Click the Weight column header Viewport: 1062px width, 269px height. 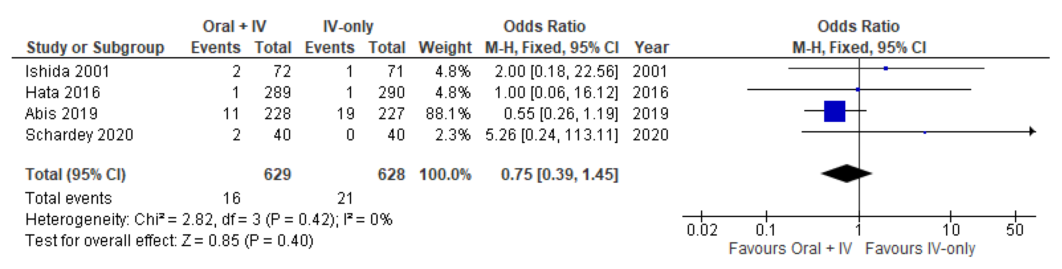[x=445, y=48]
